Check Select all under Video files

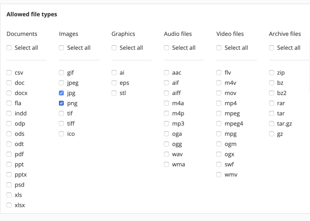pyautogui.click(x=219, y=48)
